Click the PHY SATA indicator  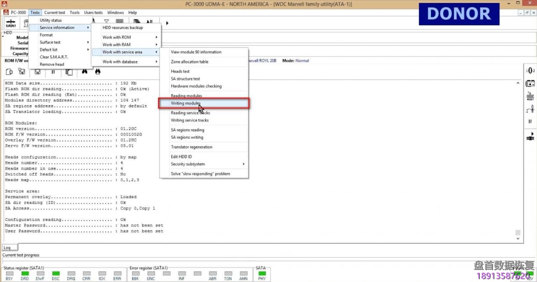click(262, 274)
